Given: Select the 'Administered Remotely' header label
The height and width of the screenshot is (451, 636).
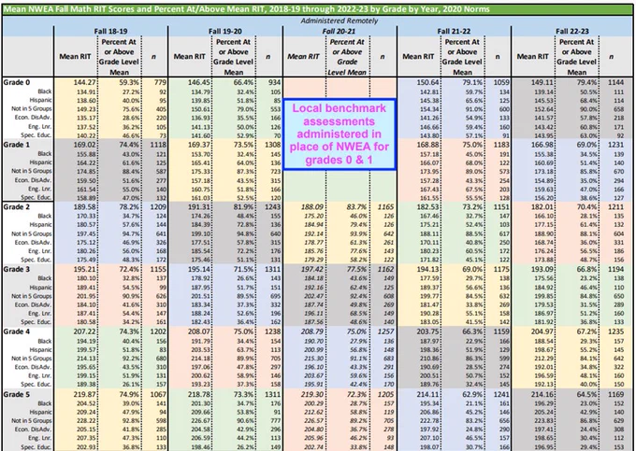Looking at the screenshot, I should point(340,21).
